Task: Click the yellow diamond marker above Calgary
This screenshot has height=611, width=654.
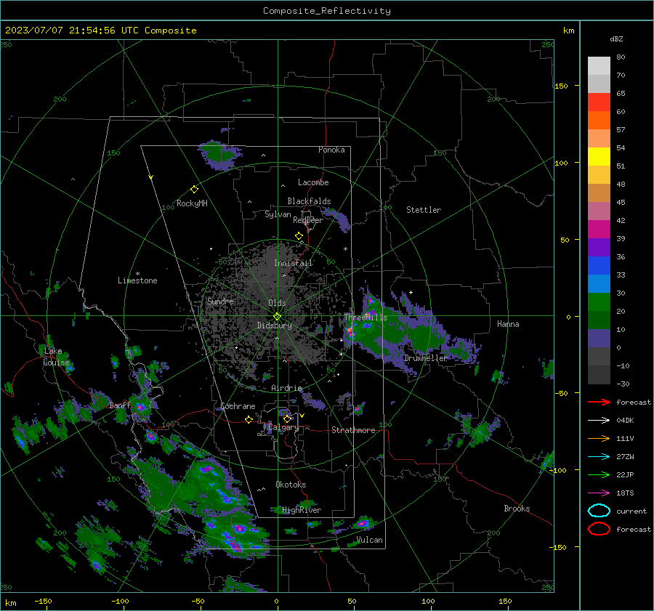Action: click(287, 418)
